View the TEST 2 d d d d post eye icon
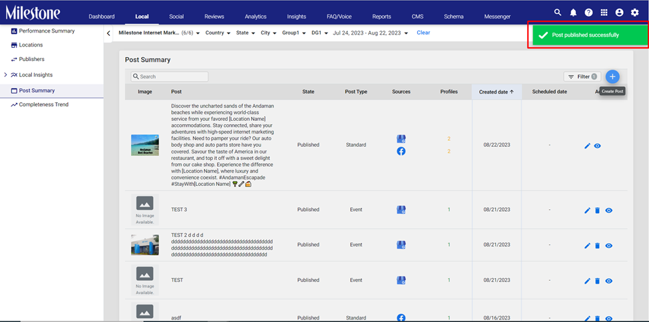The height and width of the screenshot is (322, 649). [x=609, y=246]
